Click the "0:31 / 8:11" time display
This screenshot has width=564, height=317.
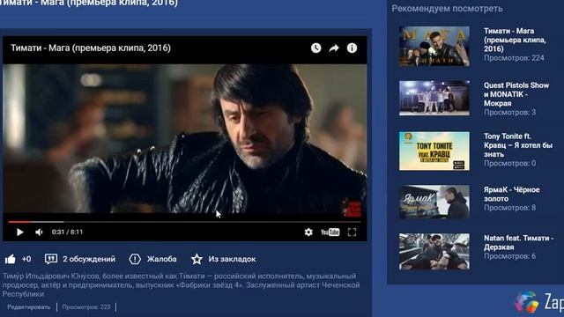click(67, 232)
